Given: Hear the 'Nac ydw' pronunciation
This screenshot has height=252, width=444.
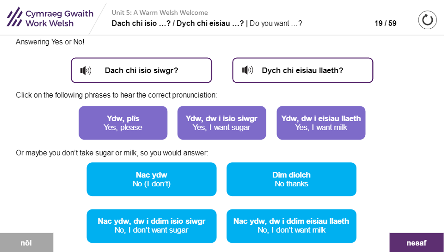Looking at the screenshot, I should click(151, 179).
